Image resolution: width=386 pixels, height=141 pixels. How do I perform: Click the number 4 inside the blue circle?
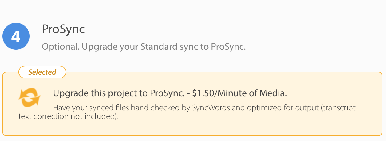pyautogui.click(x=16, y=37)
